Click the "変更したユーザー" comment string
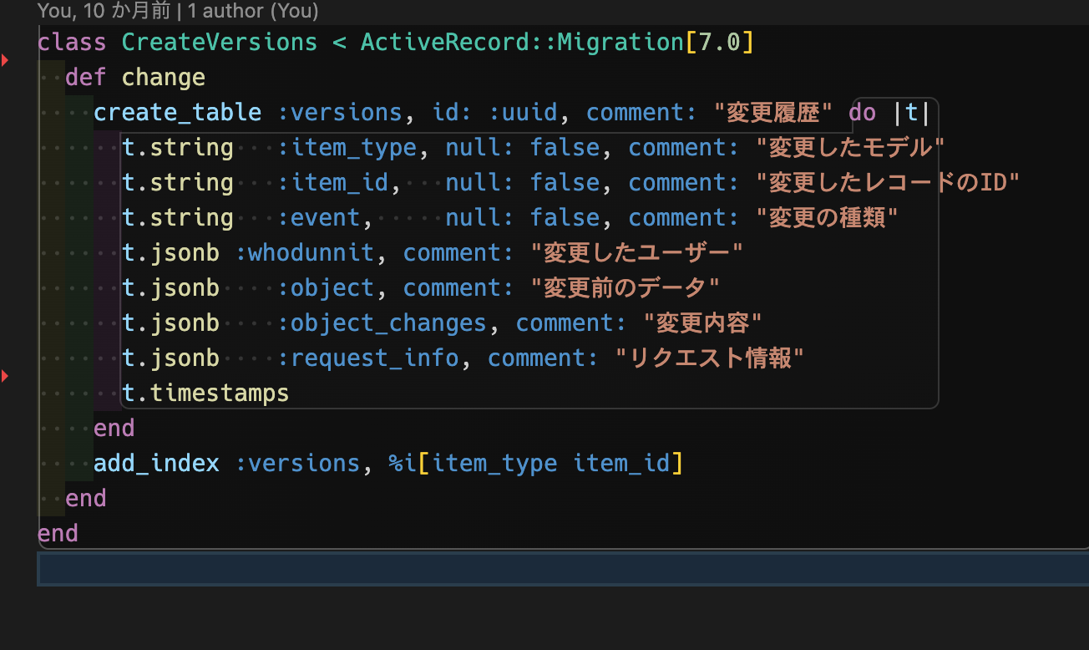Screen dimensions: 1089x650 click(636, 252)
